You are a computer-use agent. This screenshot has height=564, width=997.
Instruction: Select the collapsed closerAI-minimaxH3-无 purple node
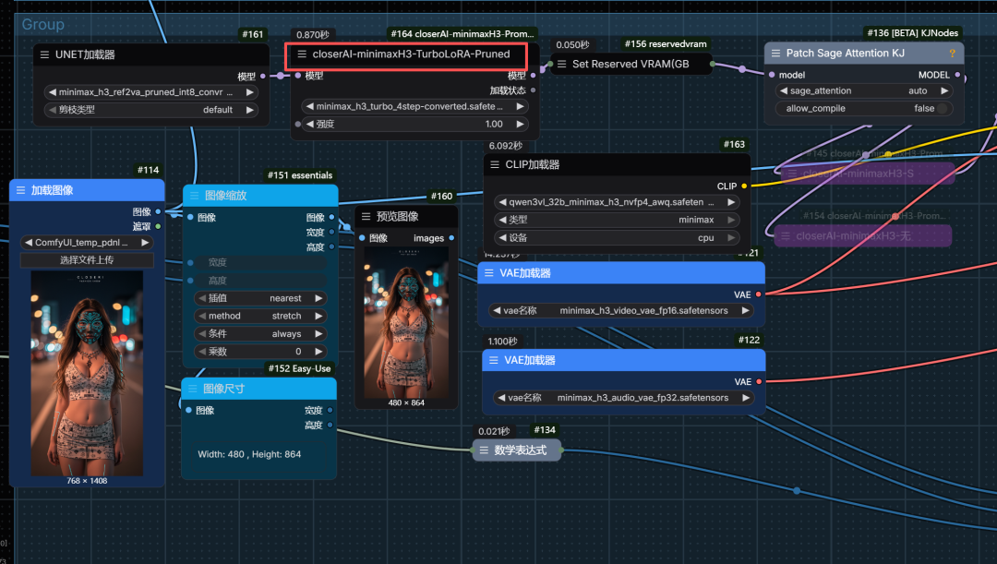(x=862, y=236)
